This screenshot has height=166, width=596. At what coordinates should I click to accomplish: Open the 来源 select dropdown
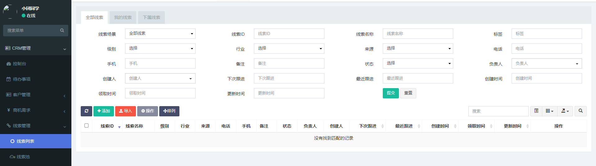pos(418,48)
